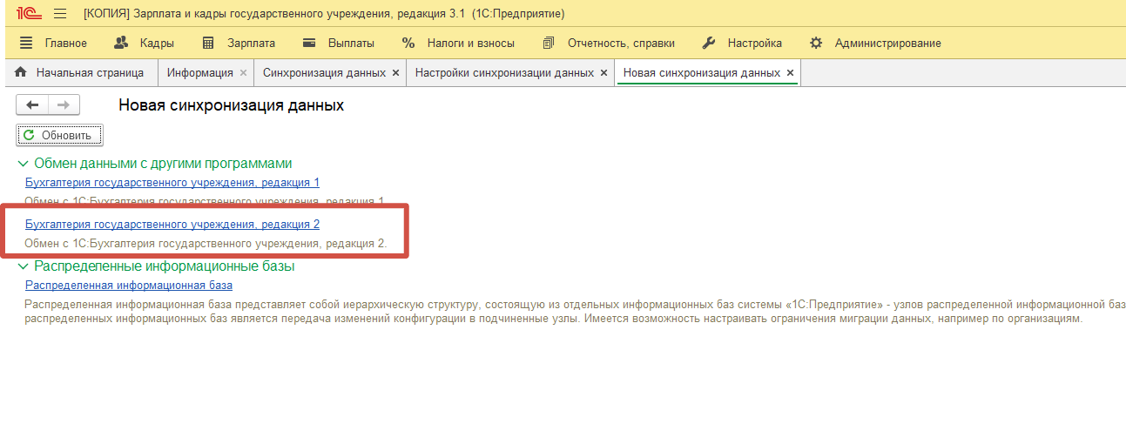The width and height of the screenshot is (1126, 424).
Task: Open Бухгалтерия государственного учреждения, редакция 1 link
Action: 172,183
